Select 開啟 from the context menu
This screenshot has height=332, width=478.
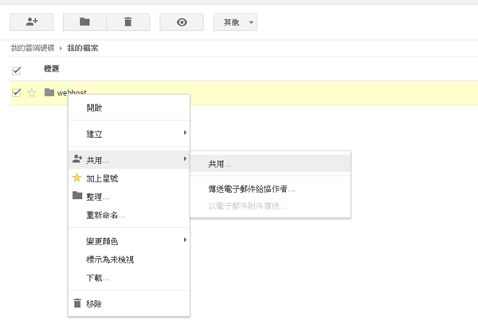click(94, 107)
